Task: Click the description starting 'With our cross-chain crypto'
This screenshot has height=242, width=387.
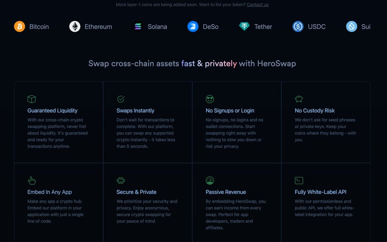Action: tap(58, 133)
